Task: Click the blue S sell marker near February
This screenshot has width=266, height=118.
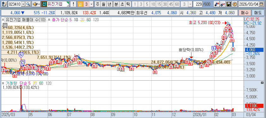Action: (x=214, y=48)
